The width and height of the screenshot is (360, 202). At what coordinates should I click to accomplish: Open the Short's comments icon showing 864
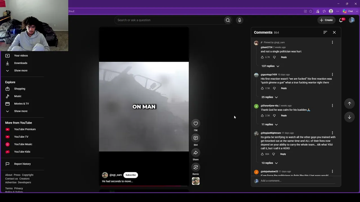[196, 138]
